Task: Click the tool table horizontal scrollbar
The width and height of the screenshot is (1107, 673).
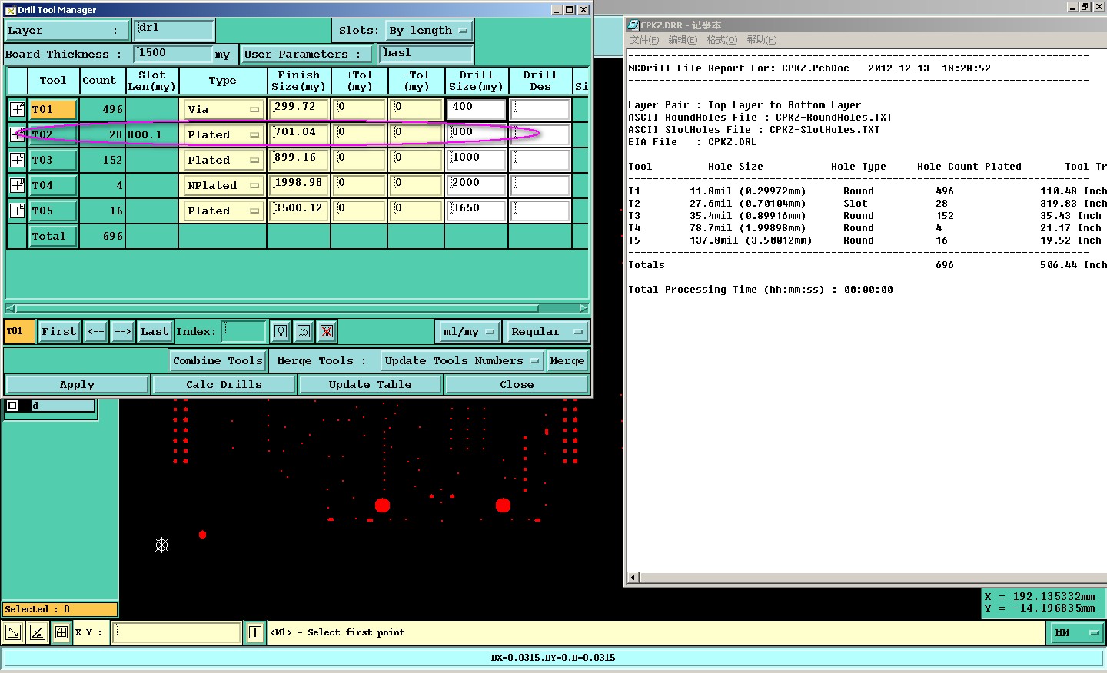Action: click(297, 308)
